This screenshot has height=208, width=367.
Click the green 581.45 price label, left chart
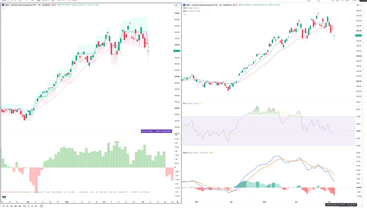pos(176,51)
